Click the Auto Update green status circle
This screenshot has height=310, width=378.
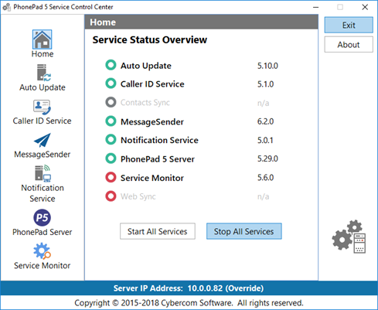tap(111, 65)
